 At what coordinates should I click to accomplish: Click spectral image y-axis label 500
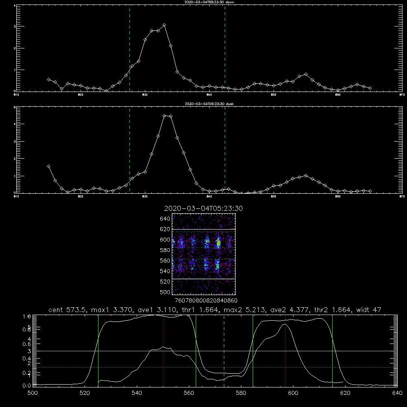pyautogui.click(x=165, y=292)
